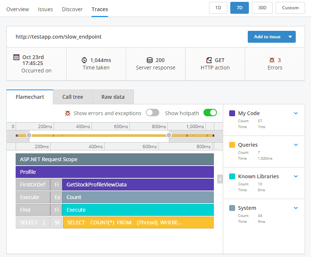Screen dimensions: 311x257
Task: Select the 30D time range
Action: 262,7
